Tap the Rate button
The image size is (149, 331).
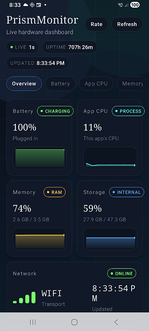coord(96,24)
